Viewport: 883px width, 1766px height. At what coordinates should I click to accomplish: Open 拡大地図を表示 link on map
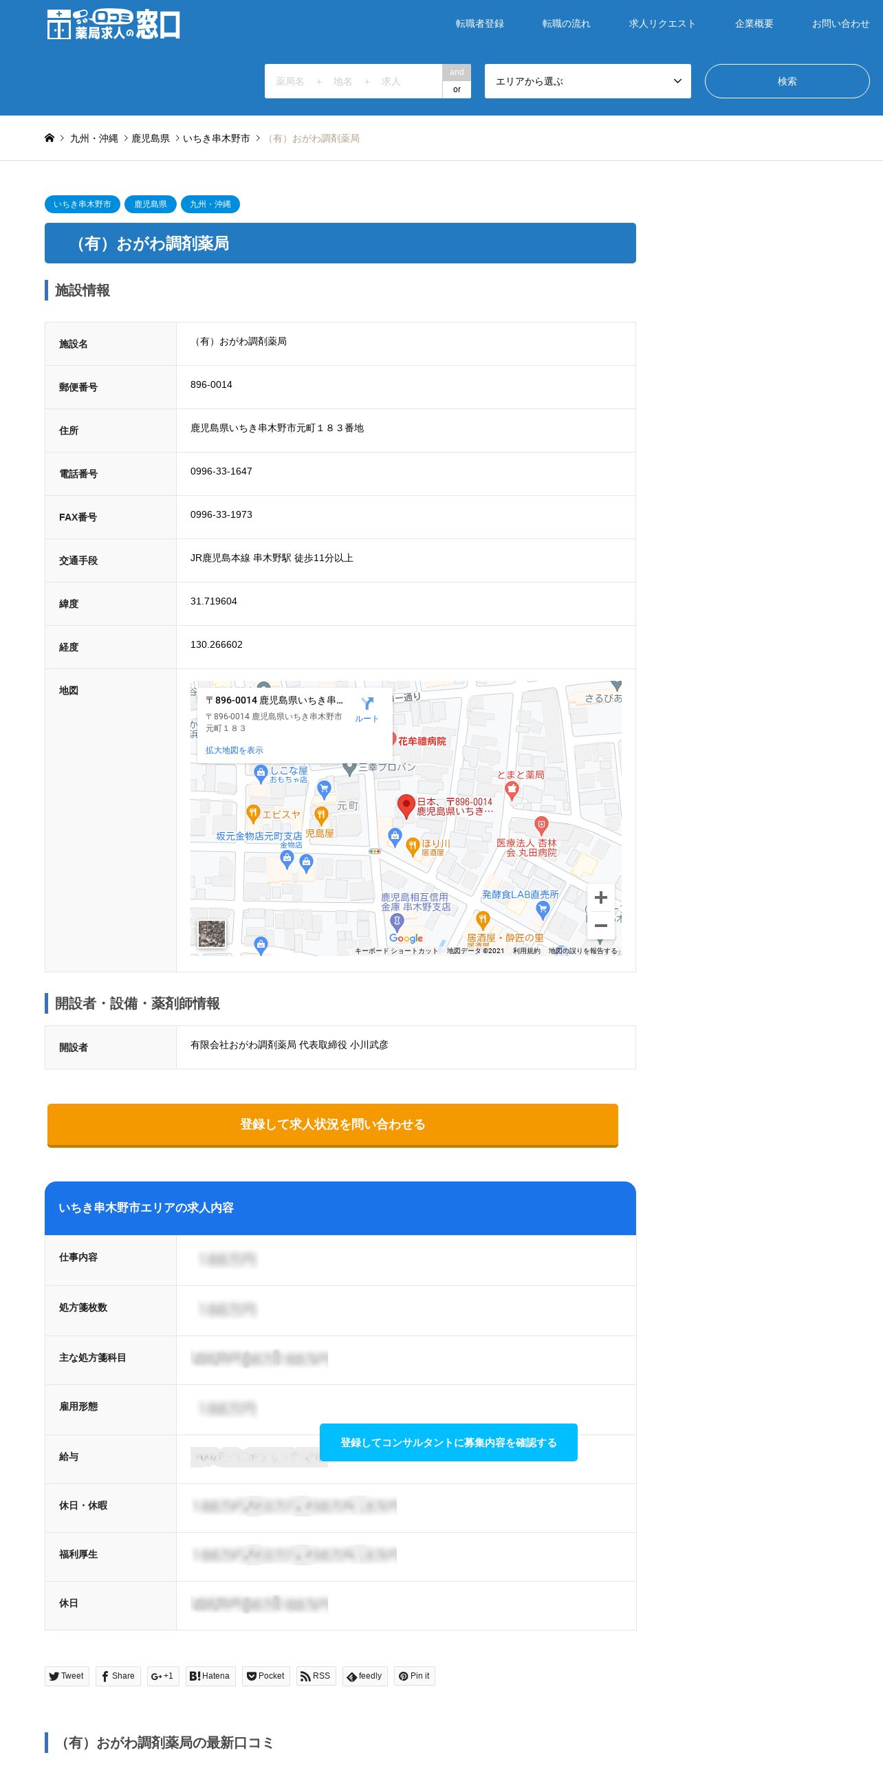pyautogui.click(x=235, y=750)
